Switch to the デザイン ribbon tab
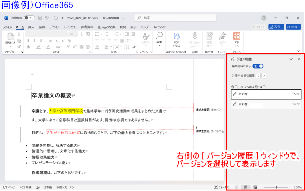 (x=55, y=27)
